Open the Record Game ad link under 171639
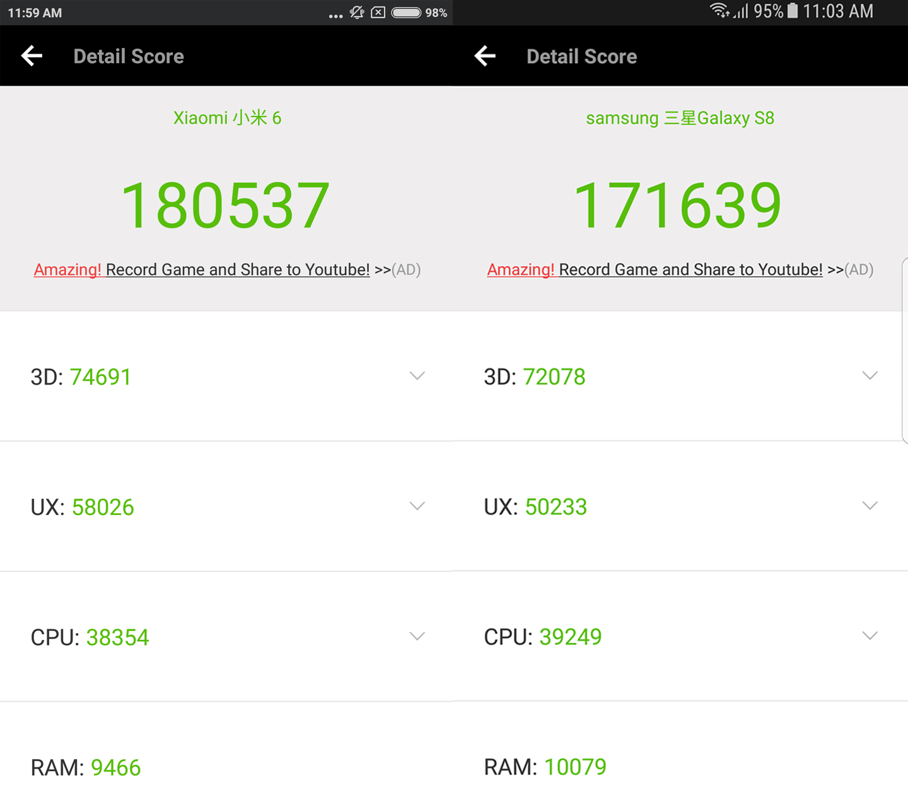The height and width of the screenshot is (807, 908). click(x=680, y=270)
